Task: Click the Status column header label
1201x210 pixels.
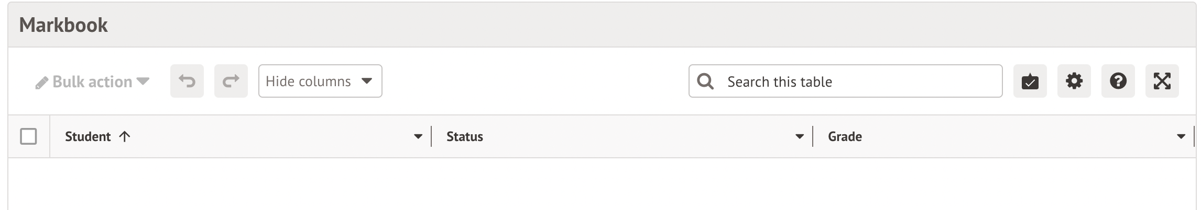Action: (464, 137)
